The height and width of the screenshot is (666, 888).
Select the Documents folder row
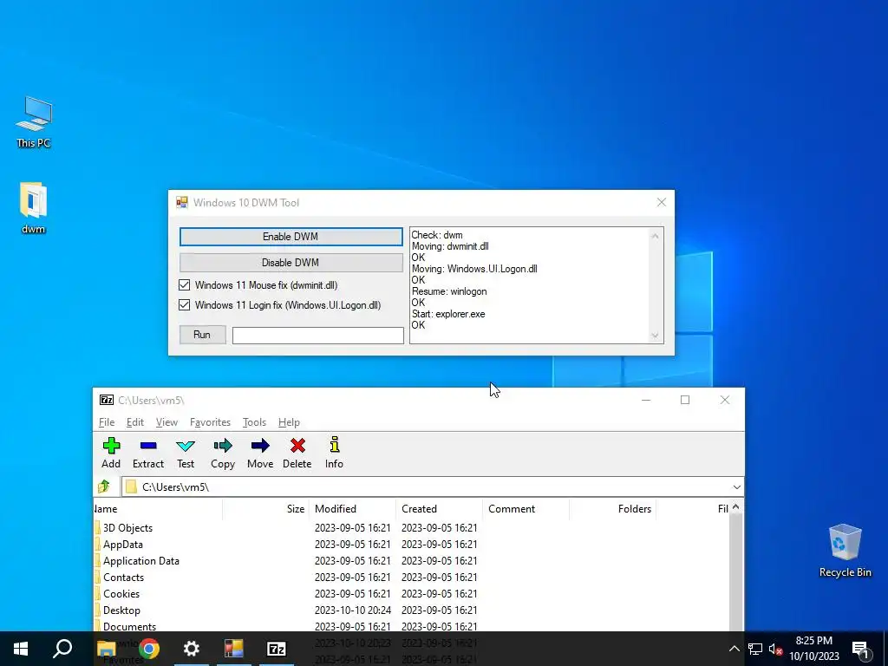click(x=411, y=626)
